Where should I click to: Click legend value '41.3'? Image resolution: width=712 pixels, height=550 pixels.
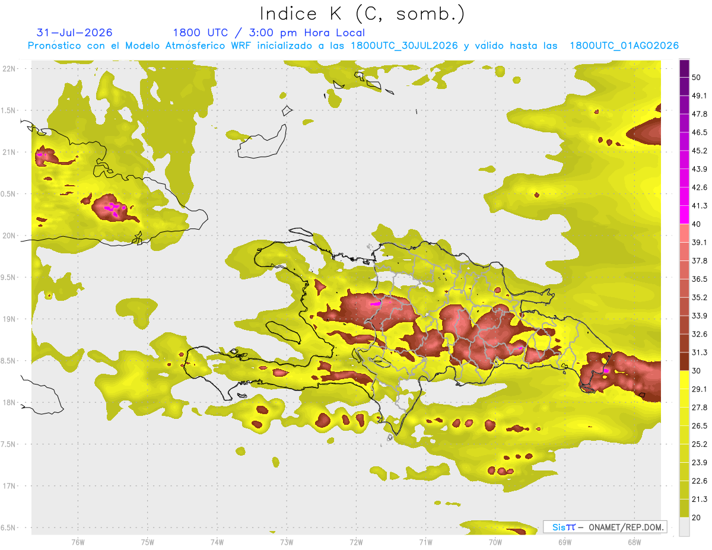[x=700, y=206]
